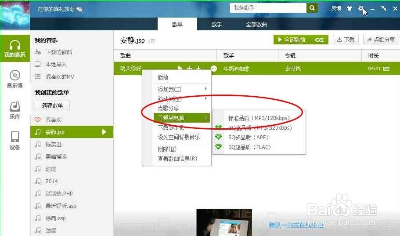Click the 下载 button above song list
Viewport: 400px width, 236px height.
pos(346,40)
